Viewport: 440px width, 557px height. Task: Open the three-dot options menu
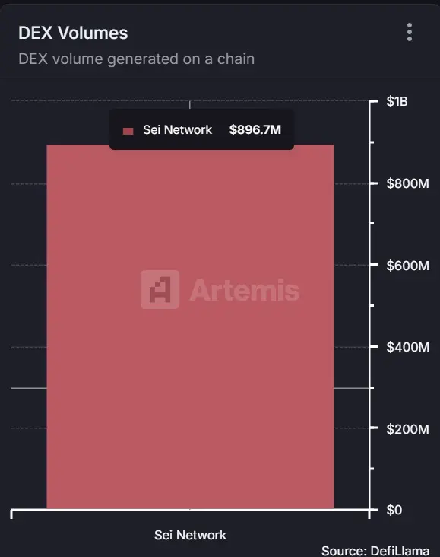tap(410, 32)
